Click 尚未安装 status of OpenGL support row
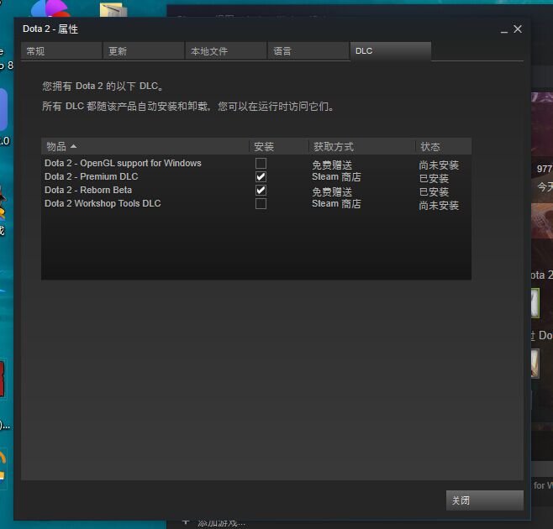 pyautogui.click(x=439, y=165)
